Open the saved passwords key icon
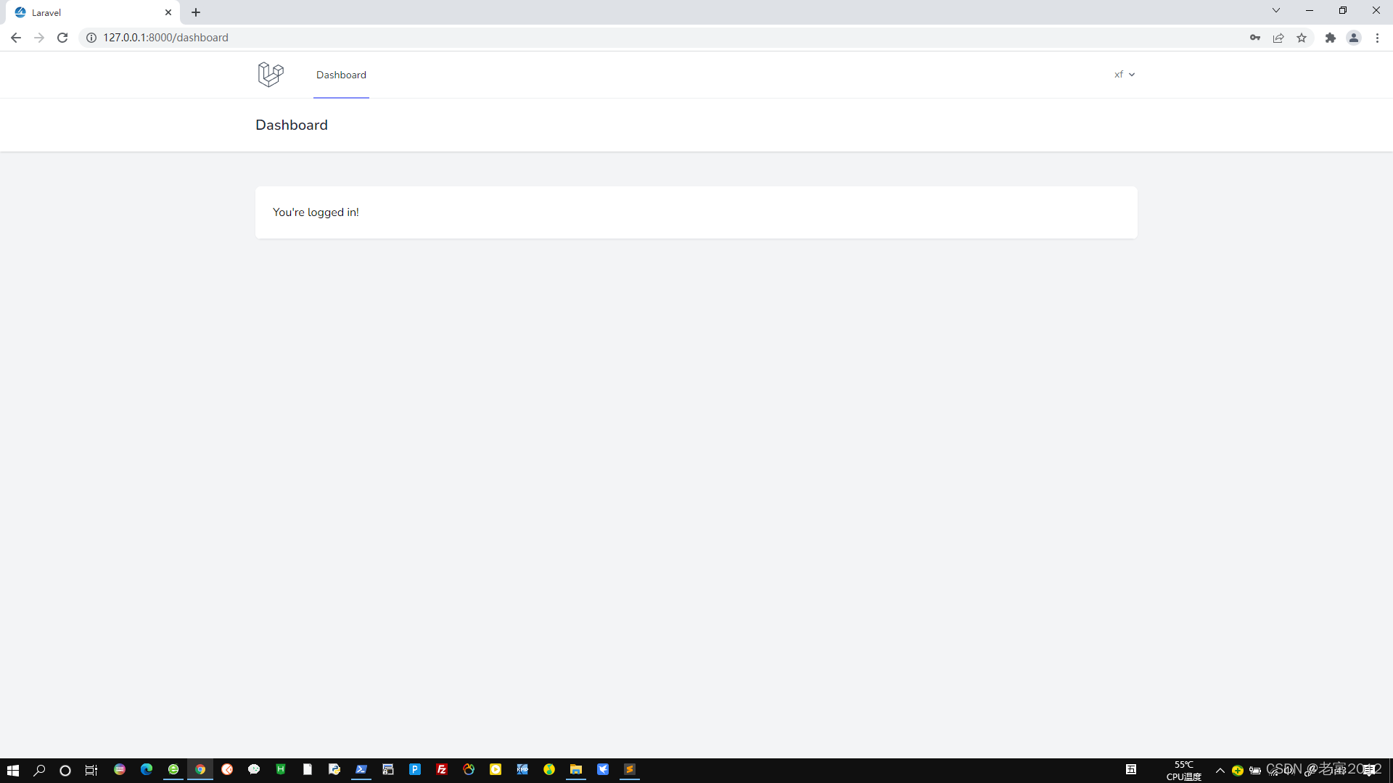 [x=1255, y=38]
